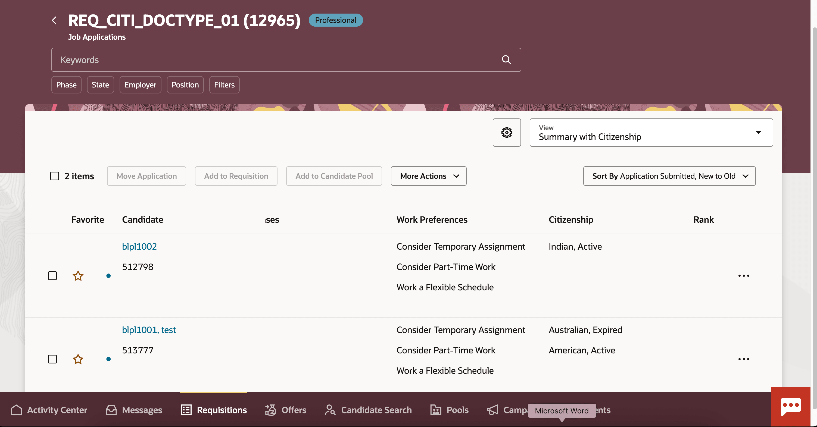The width and height of the screenshot is (817, 427).
Task: Select the checkbox for candidate blpl1001, test
Action: click(x=52, y=359)
